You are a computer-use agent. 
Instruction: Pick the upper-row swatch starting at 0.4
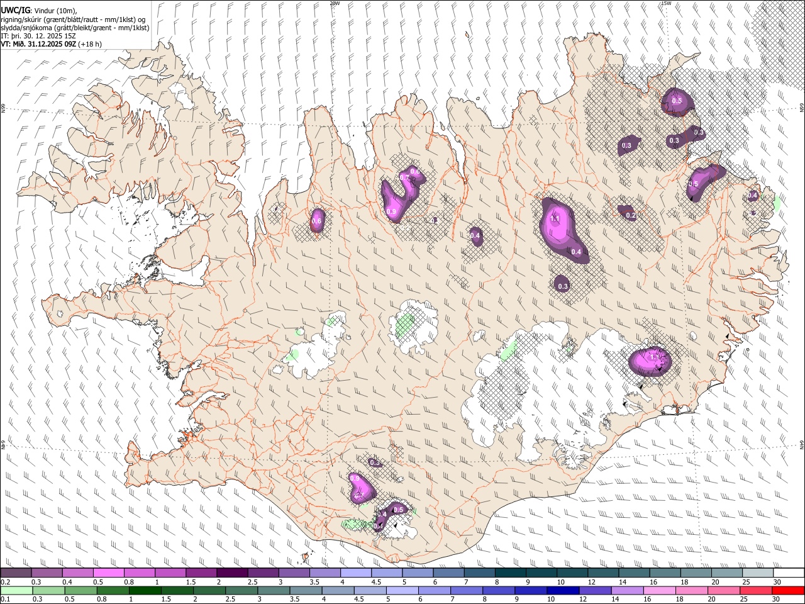(x=77, y=573)
